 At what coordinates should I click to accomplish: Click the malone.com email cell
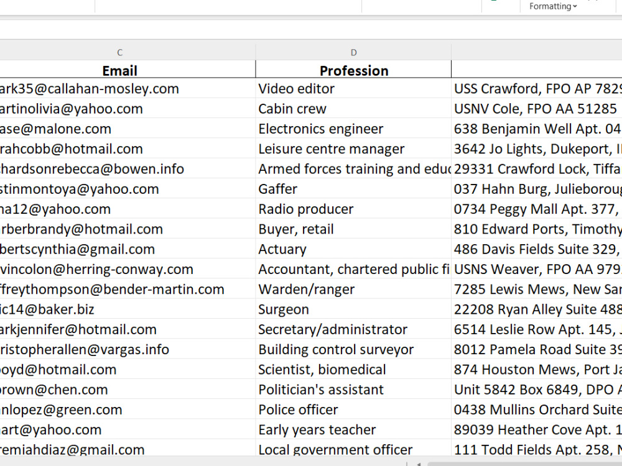point(128,129)
